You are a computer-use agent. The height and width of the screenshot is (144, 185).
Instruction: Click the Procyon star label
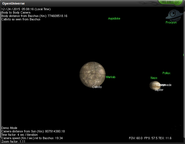pos(171,22)
